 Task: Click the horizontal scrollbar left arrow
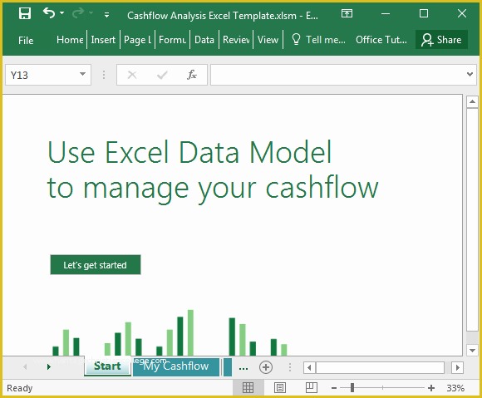(309, 367)
